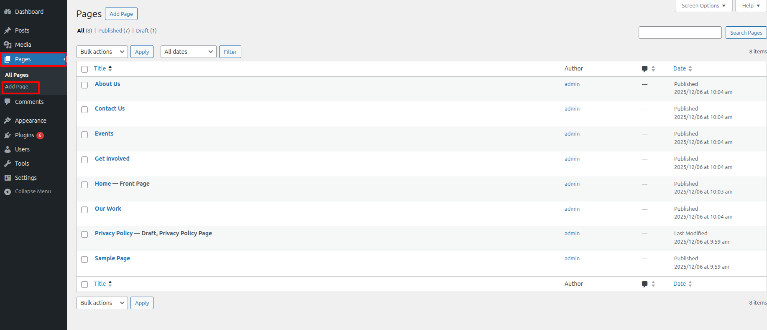Viewport: 767px width, 330px height.
Task: Click the Tools wrench icon
Action: click(x=8, y=164)
